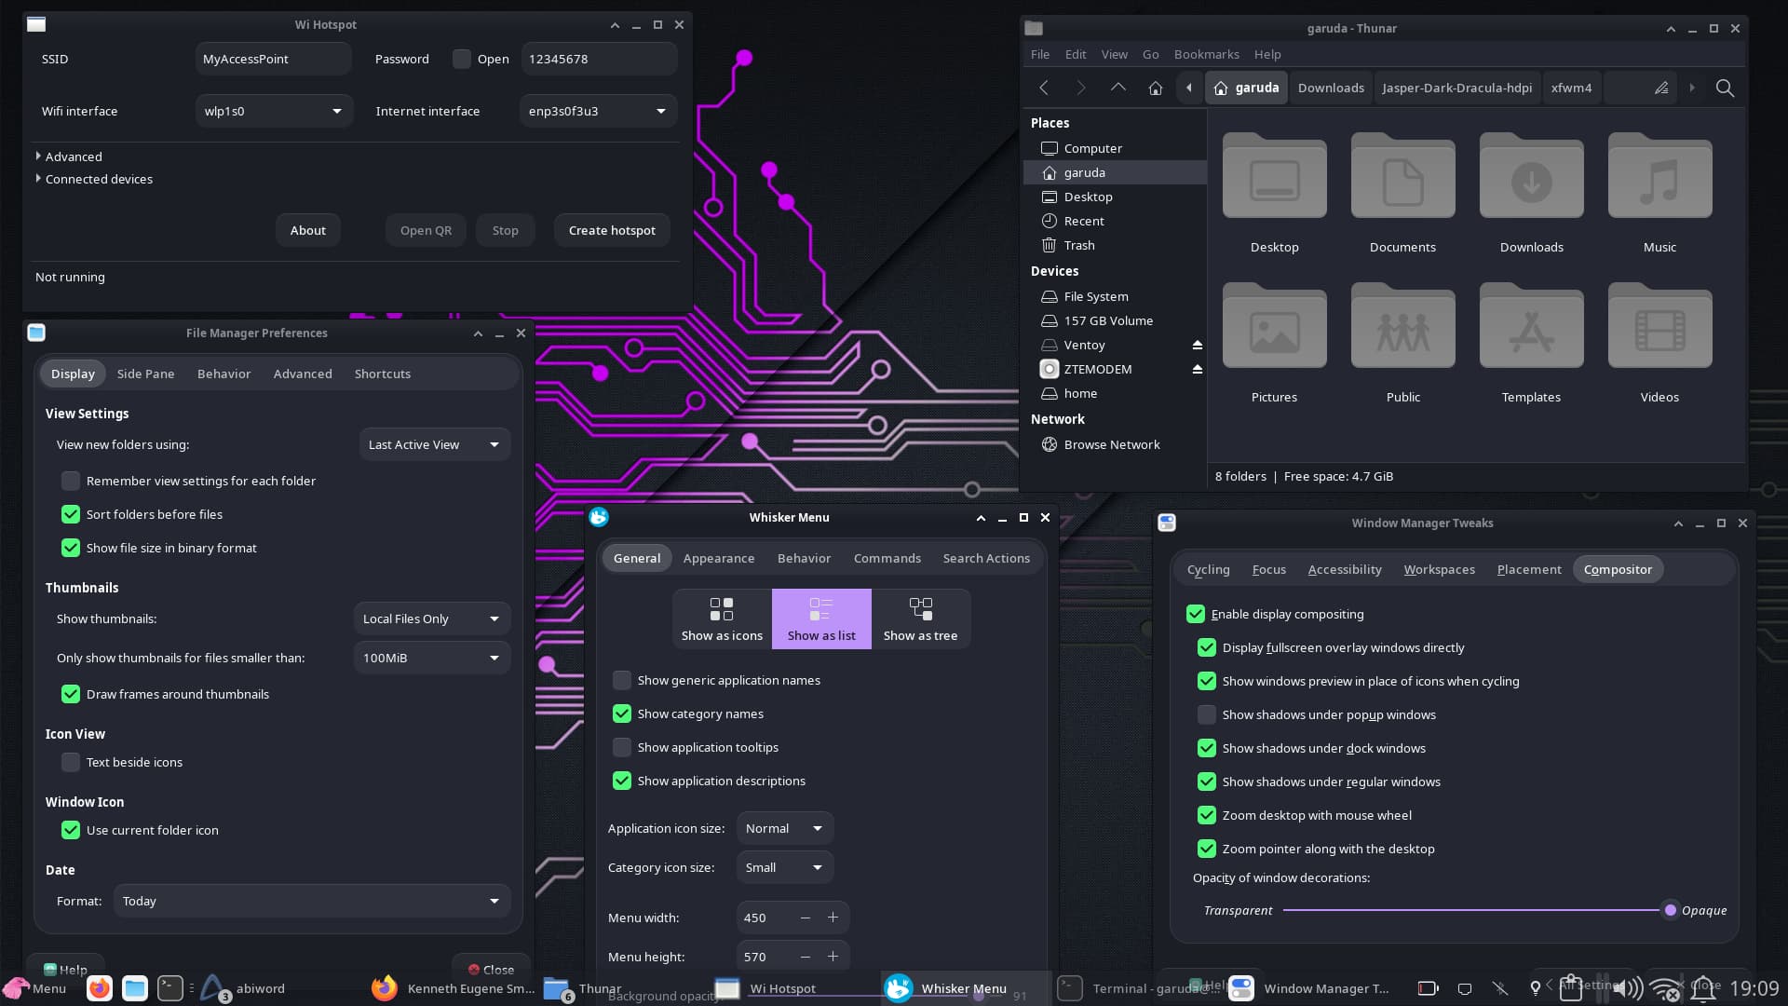Uncheck Sort folders before files
This screenshot has width=1788, height=1006.
pyautogui.click(x=71, y=514)
